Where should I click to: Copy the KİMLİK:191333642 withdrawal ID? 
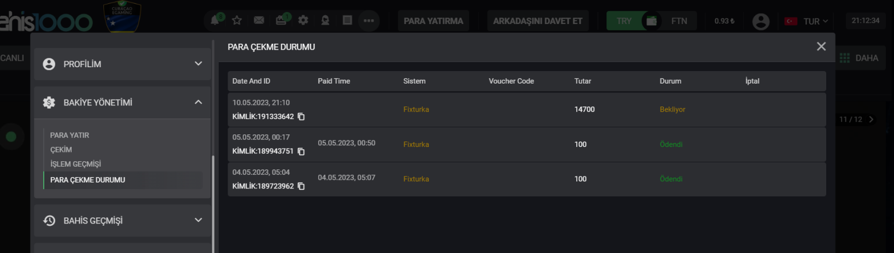(x=301, y=116)
